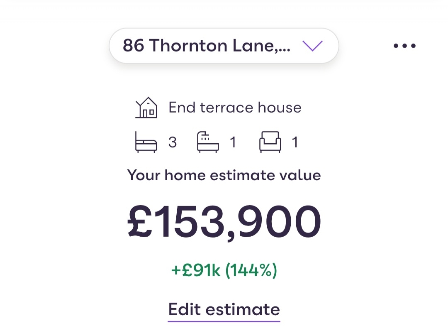Click the green +£91k gain amount
This screenshot has height=326, width=448.
click(196, 271)
